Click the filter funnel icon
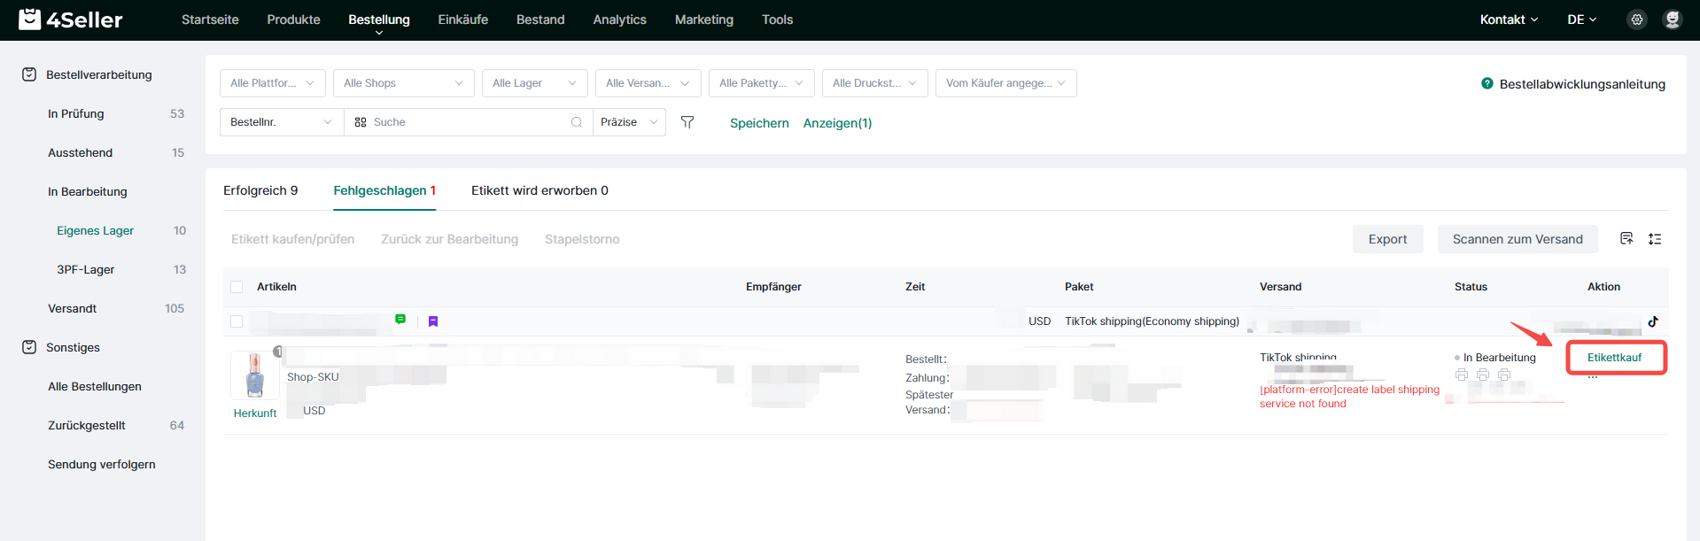 coord(687,122)
